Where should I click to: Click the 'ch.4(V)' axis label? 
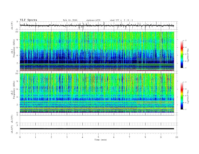[x=12, y=129]
